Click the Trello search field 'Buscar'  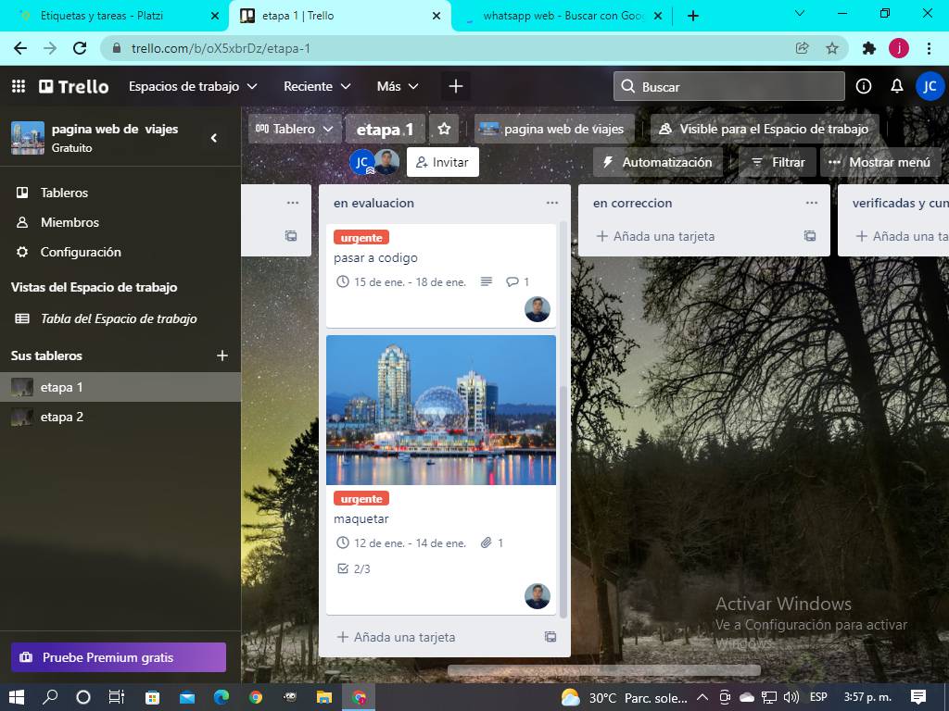point(729,86)
